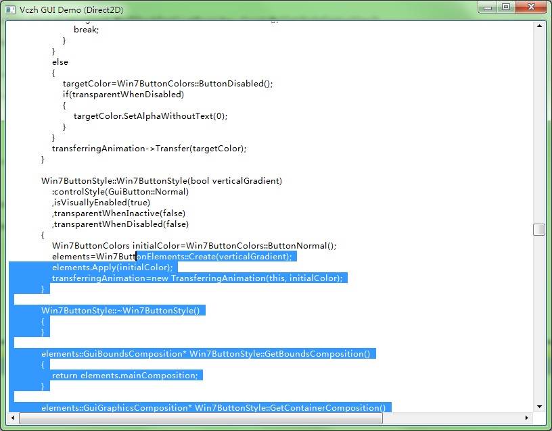The width and height of the screenshot is (552, 431).
Task: Click the line 'break;'
Action: (x=87, y=30)
